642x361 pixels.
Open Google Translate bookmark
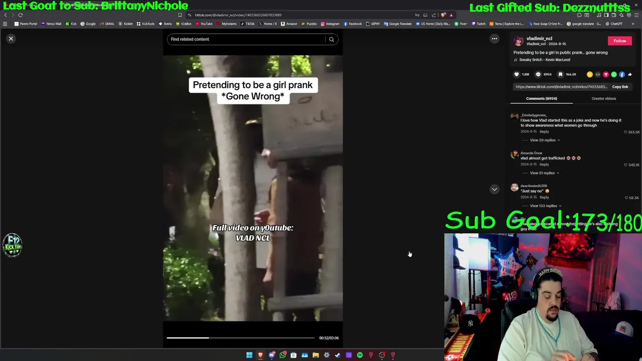tap(398, 24)
